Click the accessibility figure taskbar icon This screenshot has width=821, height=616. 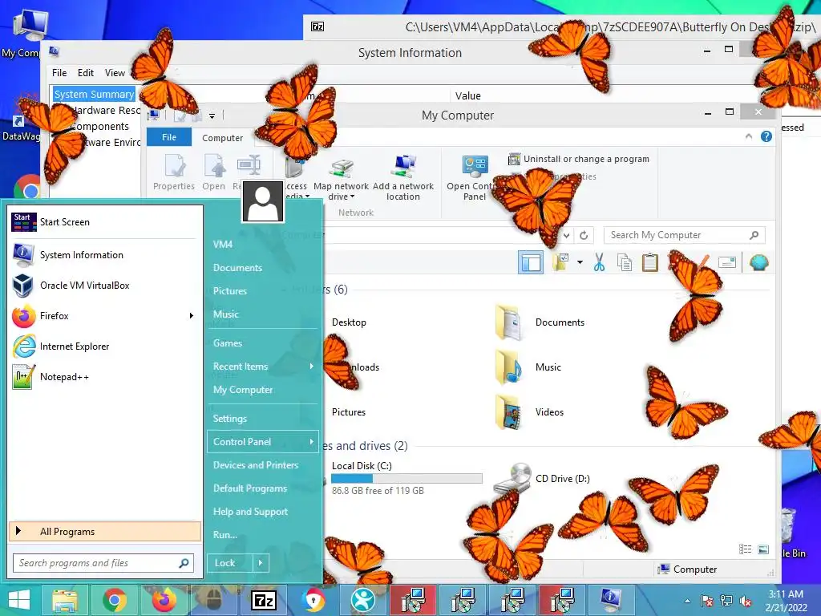[363, 600]
